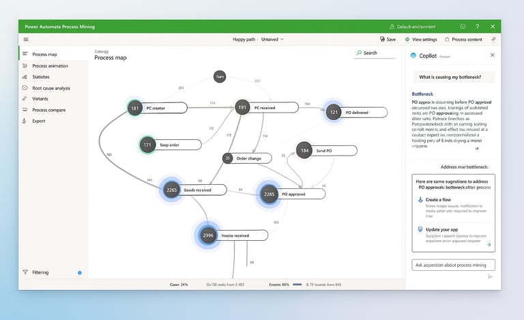Click the Statistics bar chart icon
Screen dimensions: 524x320
pyautogui.click(x=25, y=77)
